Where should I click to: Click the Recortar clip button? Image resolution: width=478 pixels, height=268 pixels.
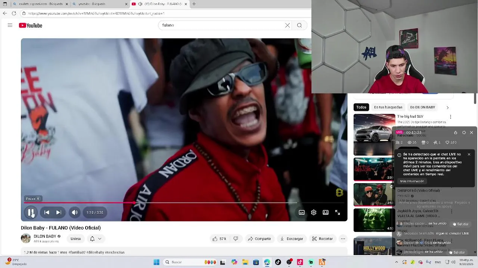pos(322,239)
